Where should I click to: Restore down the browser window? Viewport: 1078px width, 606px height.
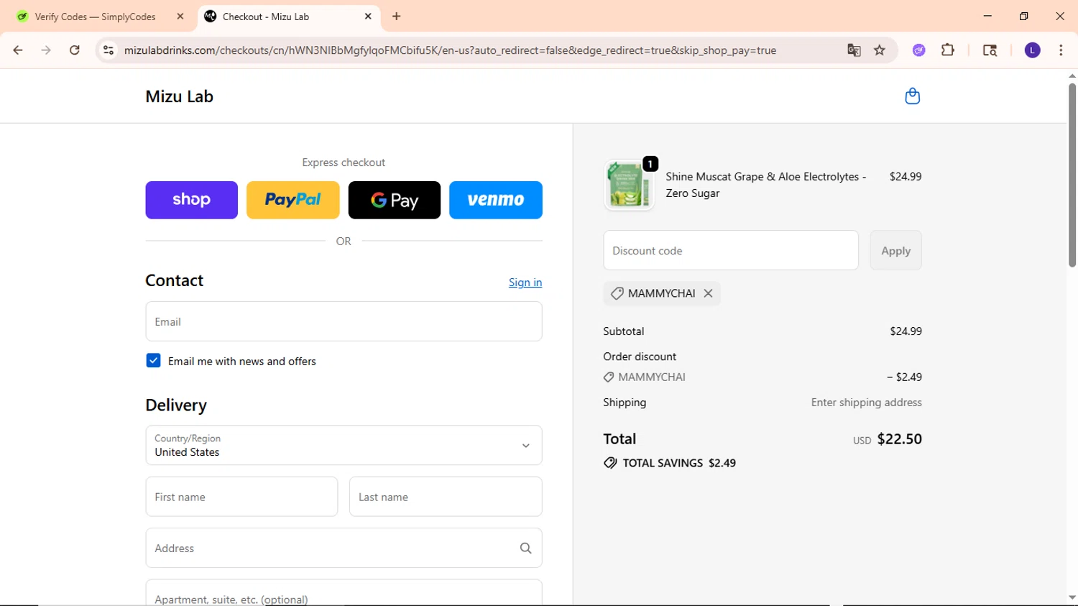[x=1023, y=16]
